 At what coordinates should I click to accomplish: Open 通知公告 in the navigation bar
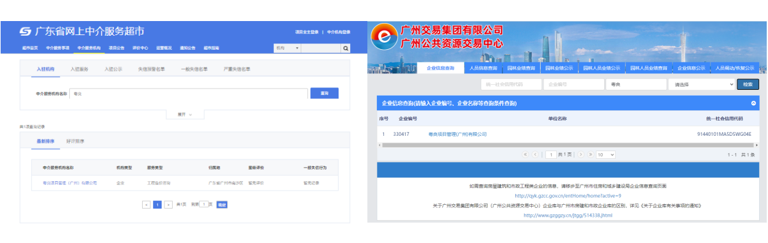(188, 48)
